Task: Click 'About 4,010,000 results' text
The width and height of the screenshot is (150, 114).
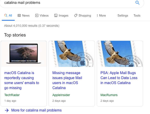Action: (x=32, y=26)
